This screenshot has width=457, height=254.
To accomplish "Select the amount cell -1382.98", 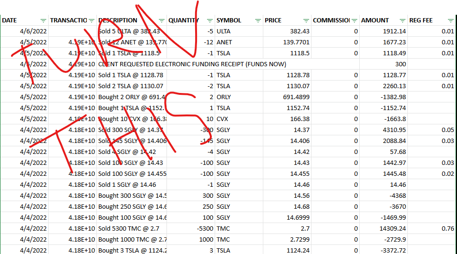I will (x=384, y=97).
